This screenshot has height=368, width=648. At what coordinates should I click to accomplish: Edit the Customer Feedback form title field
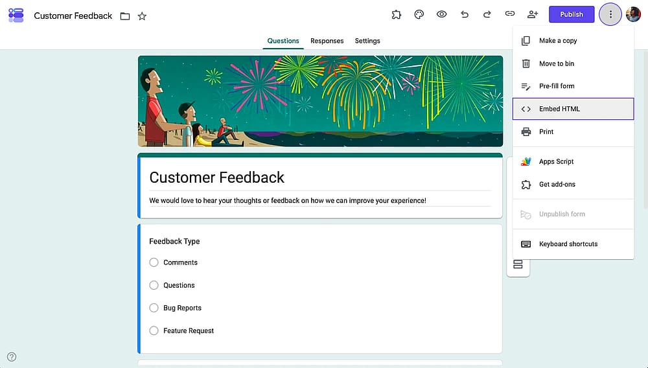click(320, 178)
